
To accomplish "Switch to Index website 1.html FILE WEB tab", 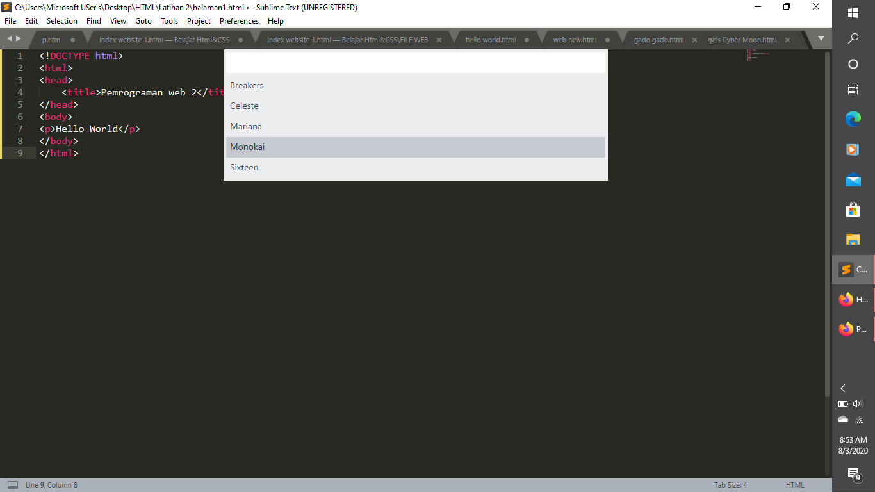I will click(x=347, y=40).
